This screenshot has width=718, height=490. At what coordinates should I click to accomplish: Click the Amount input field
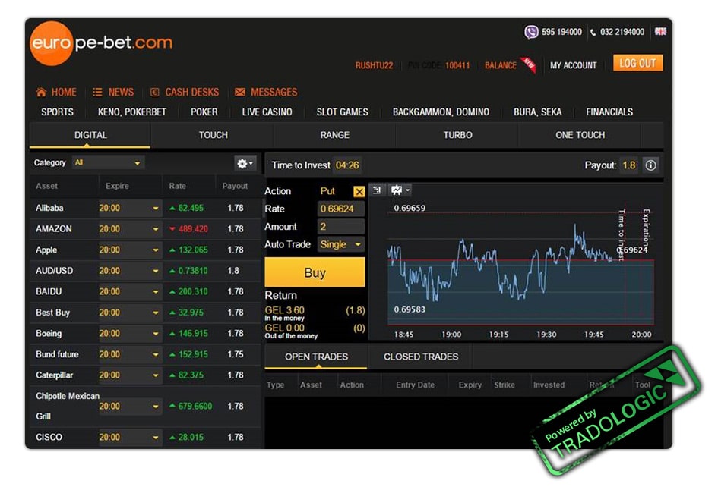click(340, 227)
